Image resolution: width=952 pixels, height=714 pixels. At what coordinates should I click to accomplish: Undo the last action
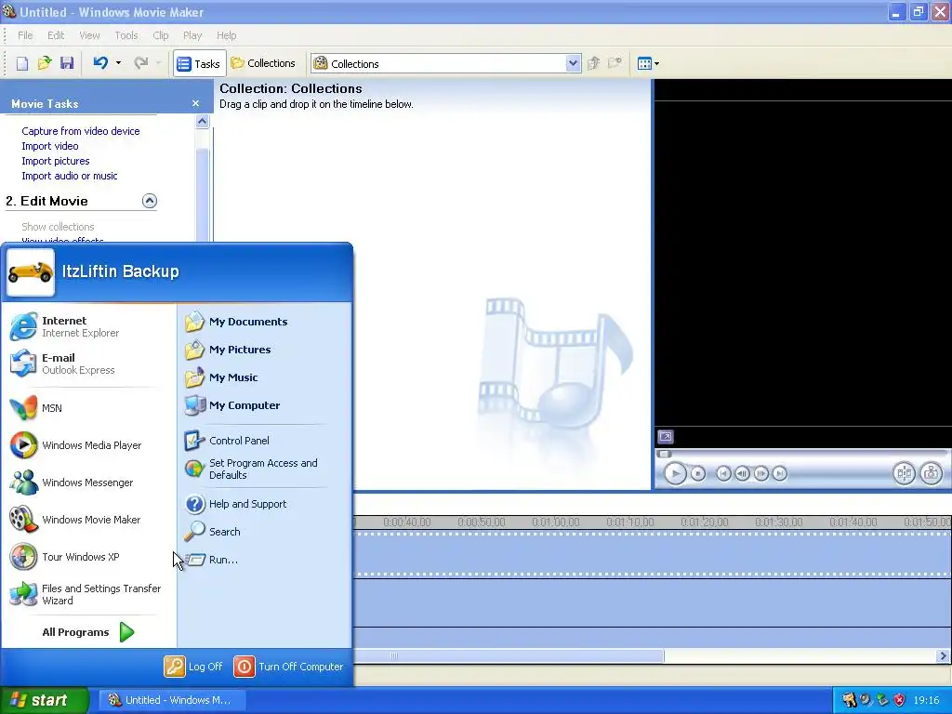[100, 63]
